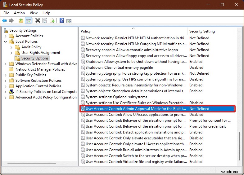Click the Audit Policy folder icon
Image resolution: width=244 pixels, height=175 pixels.
pyautogui.click(x=17, y=47)
